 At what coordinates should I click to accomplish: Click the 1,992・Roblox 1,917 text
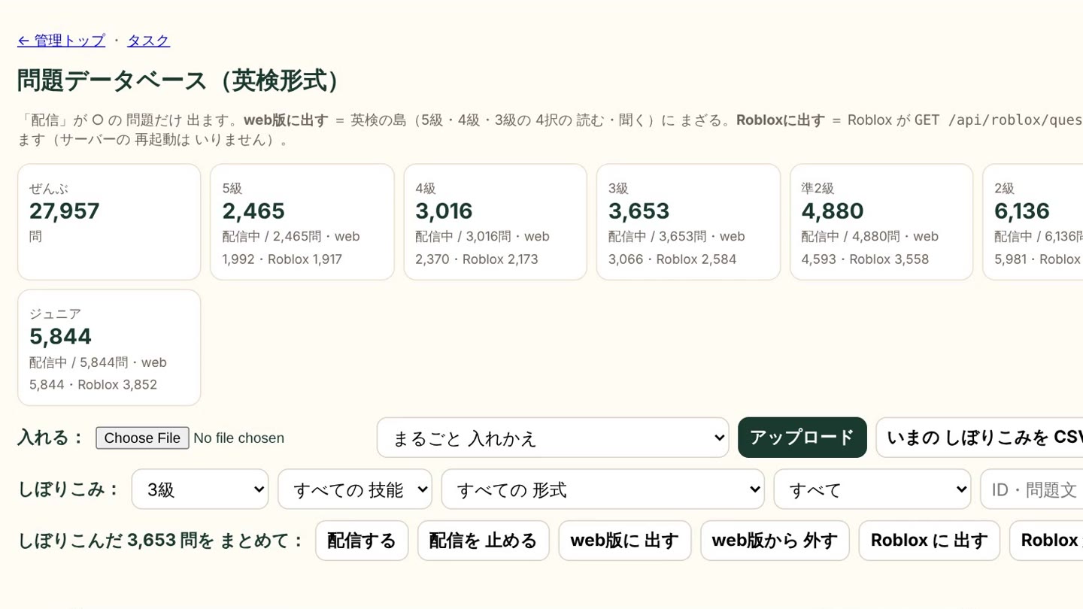point(282,259)
